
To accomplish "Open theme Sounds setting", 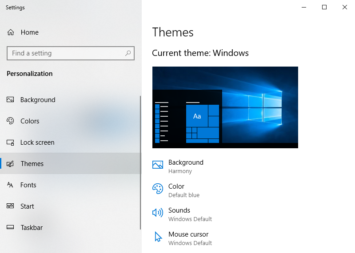I will [182, 214].
